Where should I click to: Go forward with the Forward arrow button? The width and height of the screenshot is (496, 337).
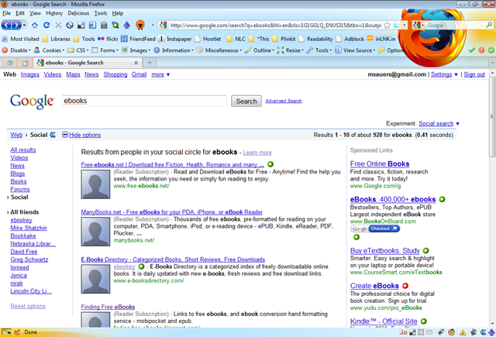point(16,25)
